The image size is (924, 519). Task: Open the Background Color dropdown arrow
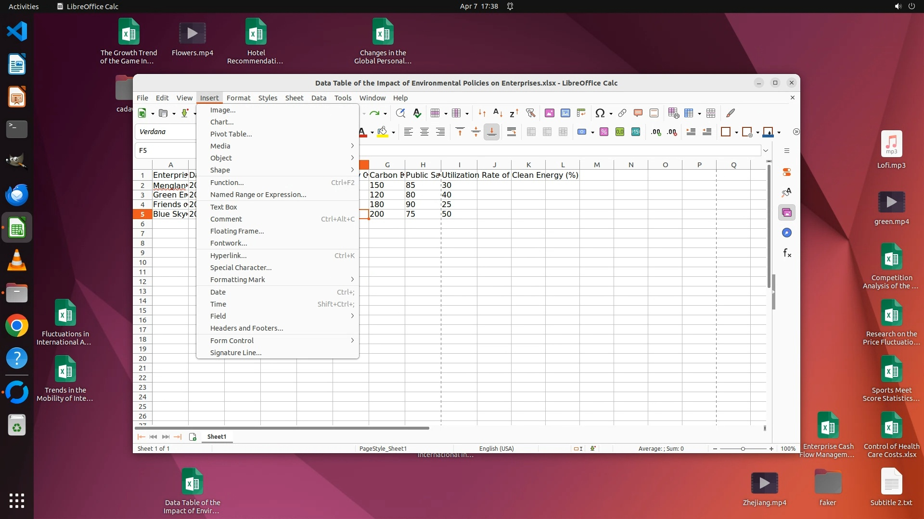coord(394,133)
